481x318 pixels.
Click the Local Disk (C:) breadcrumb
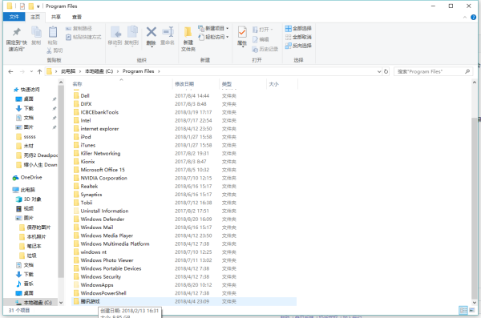click(x=99, y=71)
